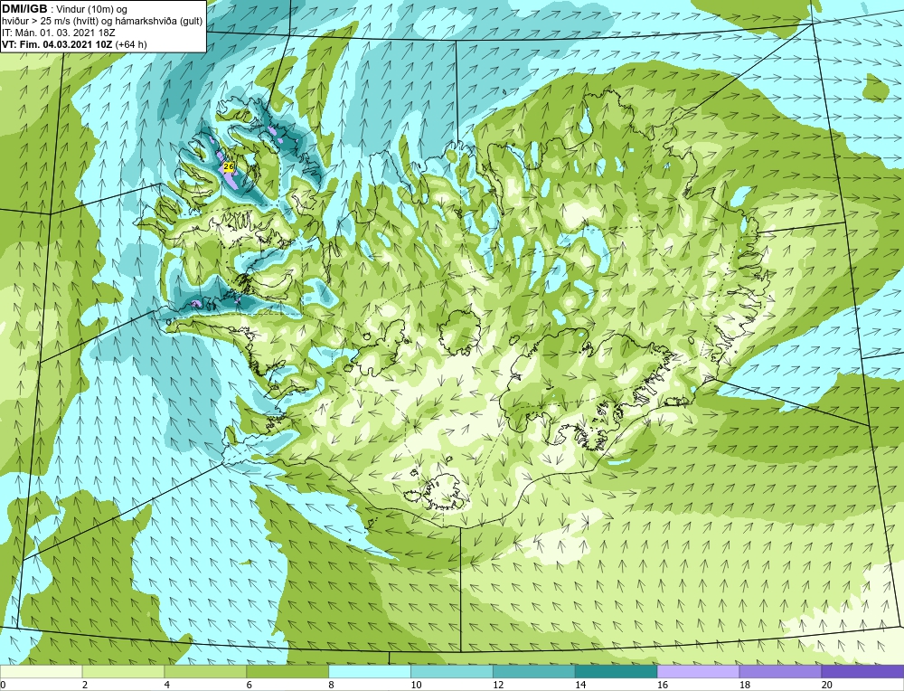
Task: Click the 10-12 m/s legend color
Action: click(x=451, y=672)
